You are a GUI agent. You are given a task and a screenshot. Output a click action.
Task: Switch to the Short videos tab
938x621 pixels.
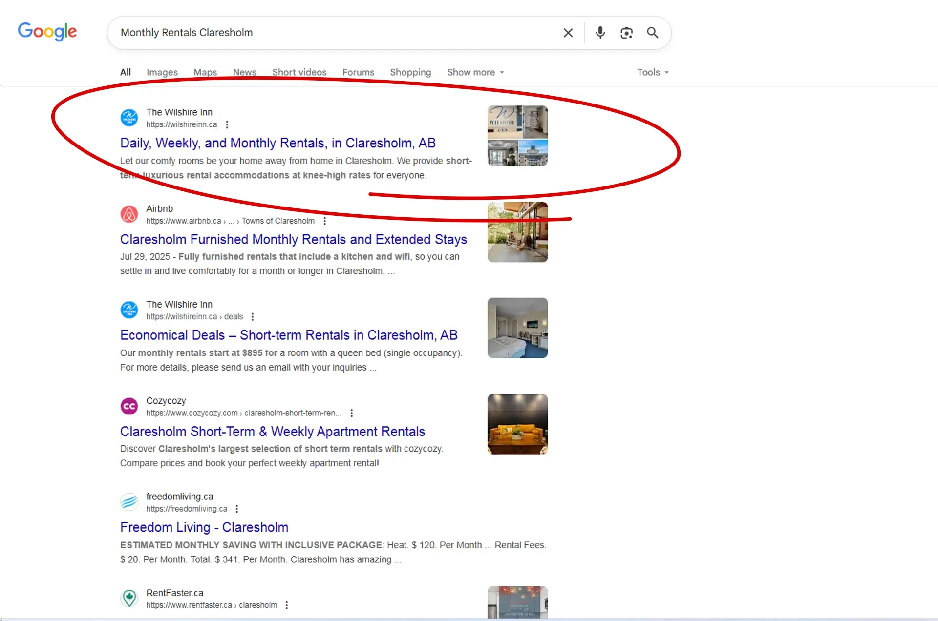pos(299,72)
